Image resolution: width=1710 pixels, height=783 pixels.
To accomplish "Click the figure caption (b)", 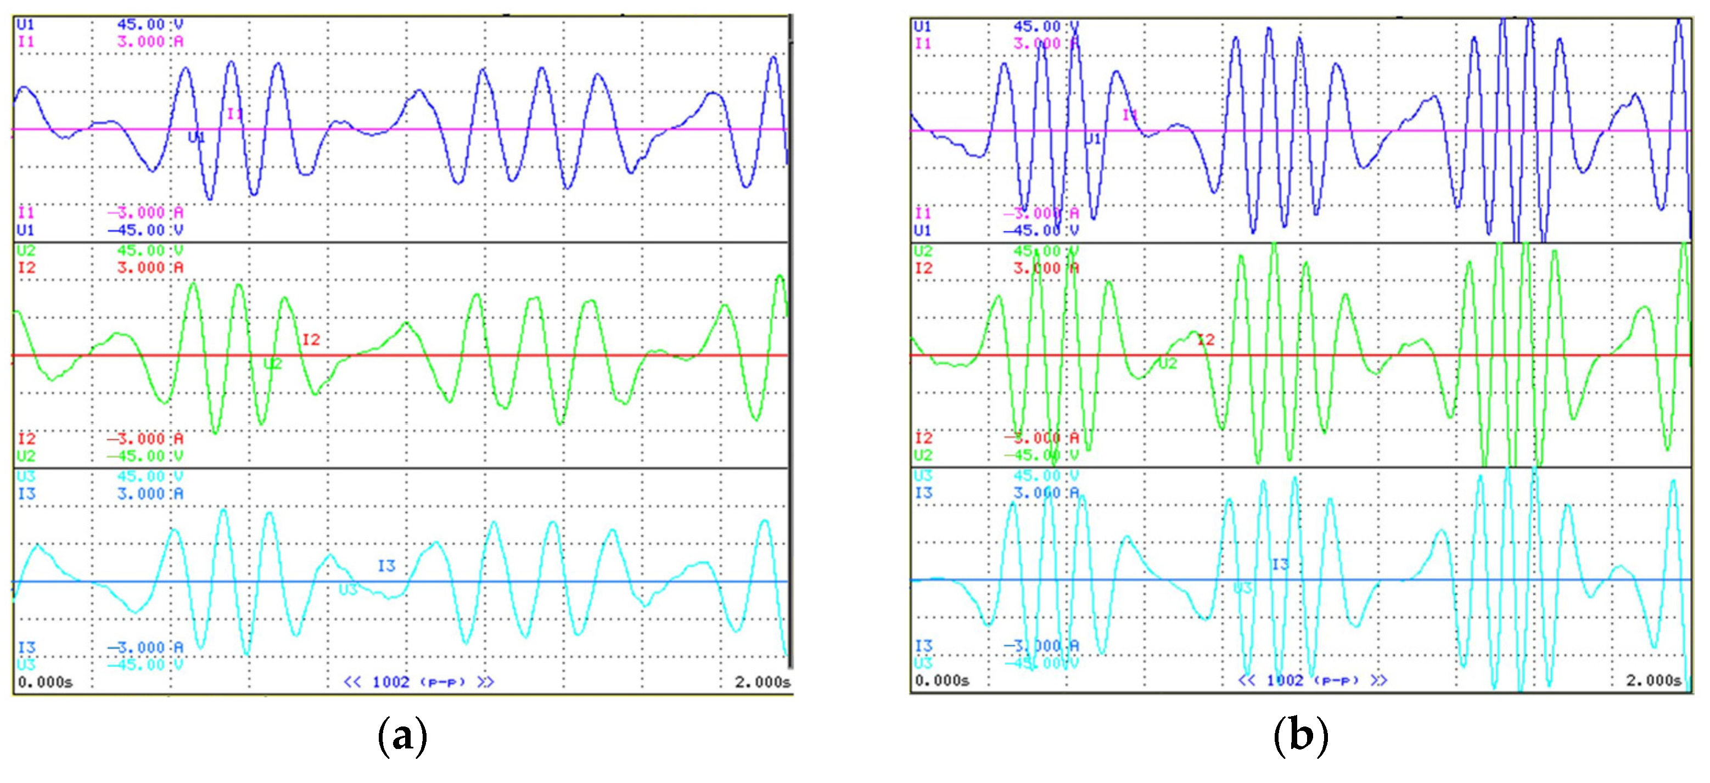I will click(x=1301, y=737).
